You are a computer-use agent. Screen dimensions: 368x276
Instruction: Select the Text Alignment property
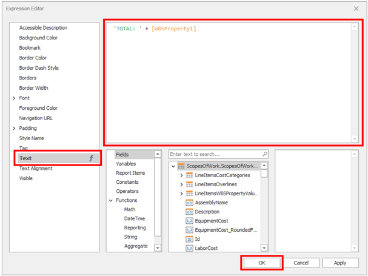coord(36,169)
